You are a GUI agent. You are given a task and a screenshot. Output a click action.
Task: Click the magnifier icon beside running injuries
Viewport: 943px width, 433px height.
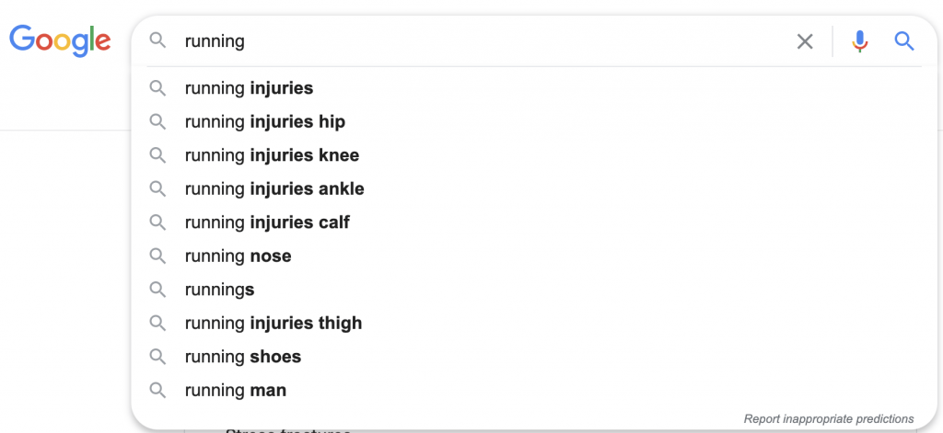click(x=157, y=88)
